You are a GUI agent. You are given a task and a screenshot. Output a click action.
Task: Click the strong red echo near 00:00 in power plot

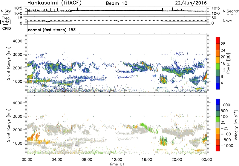[x=205, y=76]
